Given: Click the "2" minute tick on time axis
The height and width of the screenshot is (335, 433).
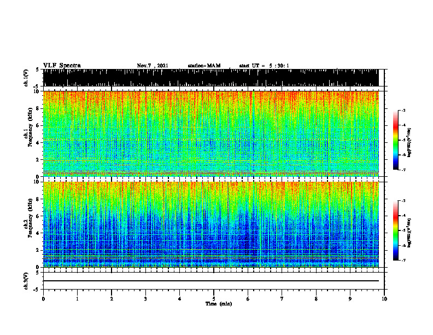Looking at the screenshot, I should click(x=112, y=299).
